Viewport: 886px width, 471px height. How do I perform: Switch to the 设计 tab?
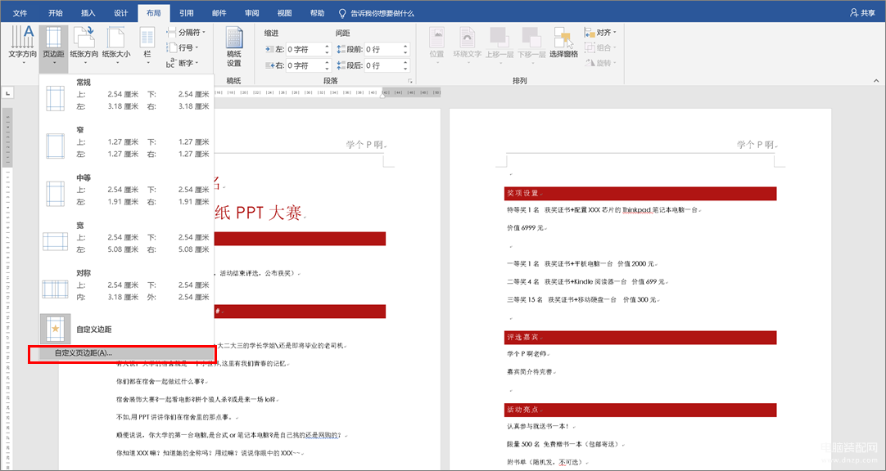tap(121, 13)
